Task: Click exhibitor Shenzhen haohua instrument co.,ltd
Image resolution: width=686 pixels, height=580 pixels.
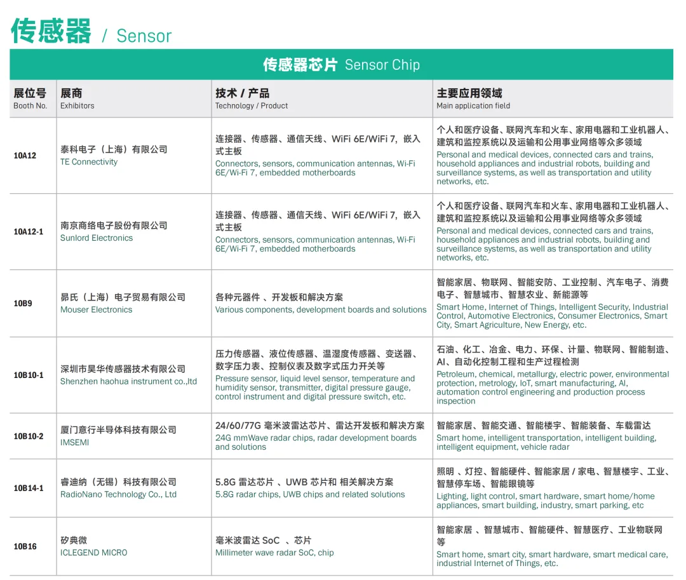Action: [x=128, y=381]
